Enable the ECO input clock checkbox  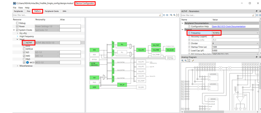[x=24, y=46]
